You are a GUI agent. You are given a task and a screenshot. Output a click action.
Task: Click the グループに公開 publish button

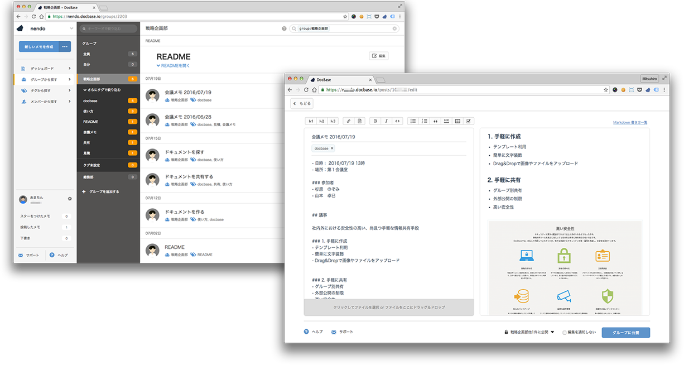click(x=625, y=333)
